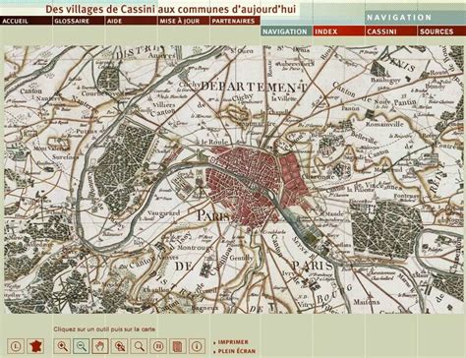The width and height of the screenshot is (466, 358).
Task: Switch to the CASSINI tab
Action: (x=391, y=31)
